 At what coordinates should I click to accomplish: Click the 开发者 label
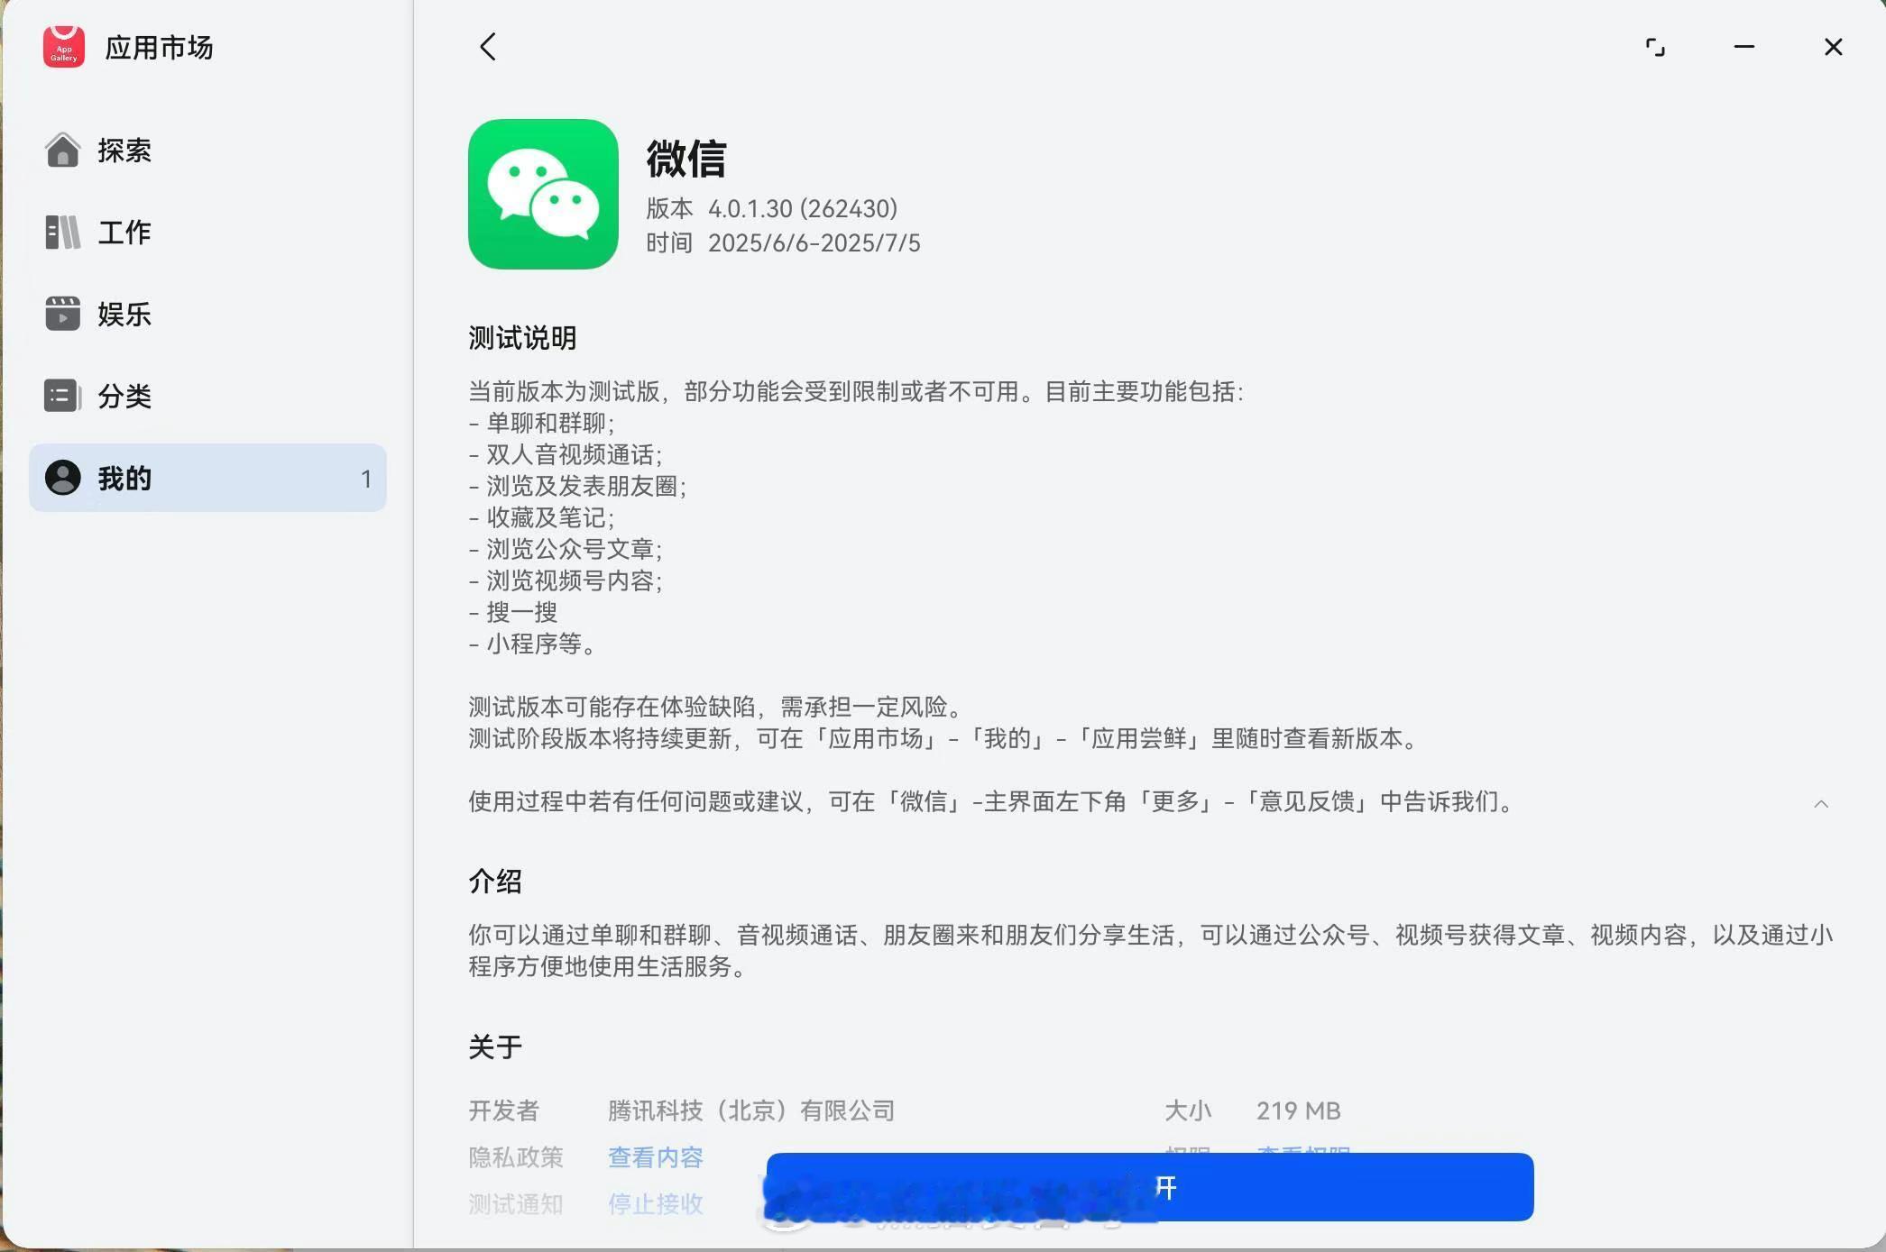pyautogui.click(x=504, y=1110)
